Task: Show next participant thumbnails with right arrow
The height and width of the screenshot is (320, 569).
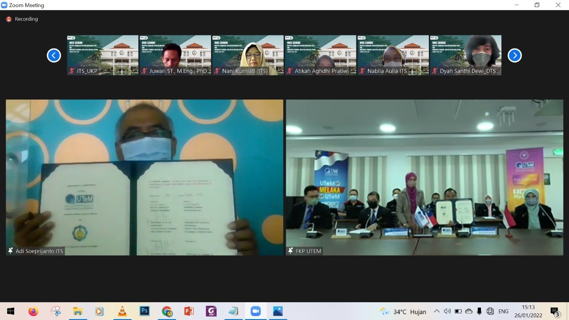Action: click(514, 56)
